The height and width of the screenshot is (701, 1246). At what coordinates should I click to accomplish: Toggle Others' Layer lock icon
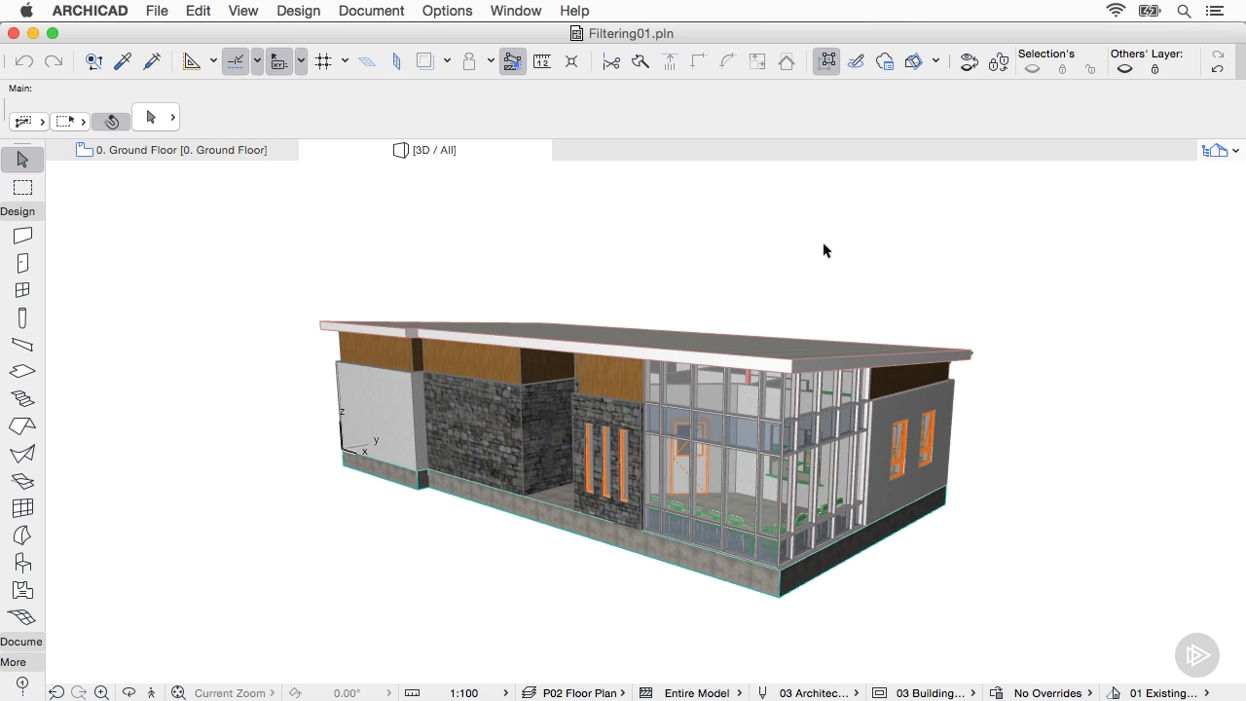point(1154,69)
